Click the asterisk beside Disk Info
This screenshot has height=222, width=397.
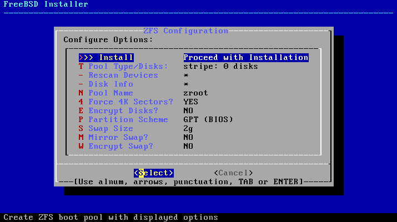click(x=186, y=84)
